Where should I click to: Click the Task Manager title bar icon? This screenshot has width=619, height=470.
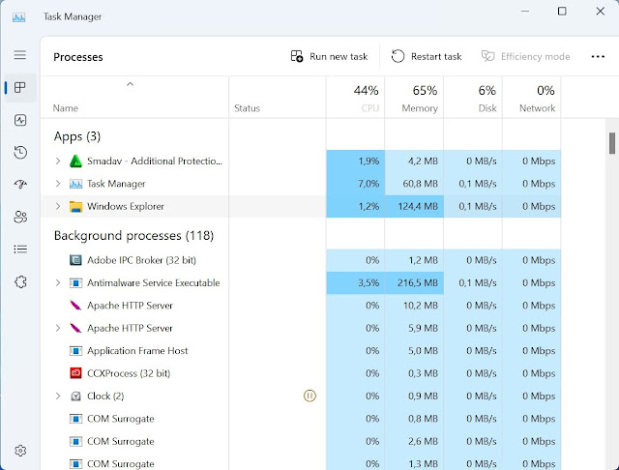tap(18, 17)
